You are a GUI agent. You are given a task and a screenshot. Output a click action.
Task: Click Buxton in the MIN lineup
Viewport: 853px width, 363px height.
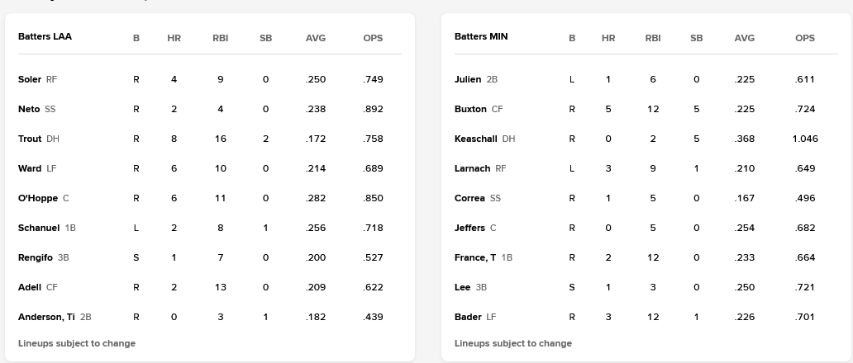[x=470, y=109]
